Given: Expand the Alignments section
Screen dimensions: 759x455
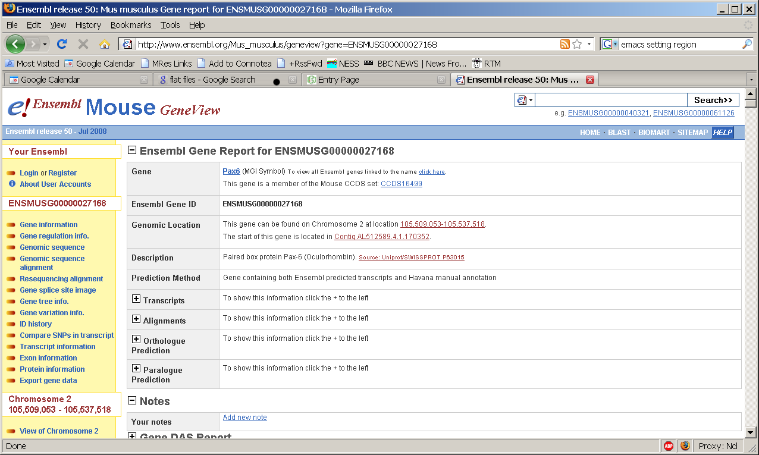Looking at the screenshot, I should tap(136, 319).
